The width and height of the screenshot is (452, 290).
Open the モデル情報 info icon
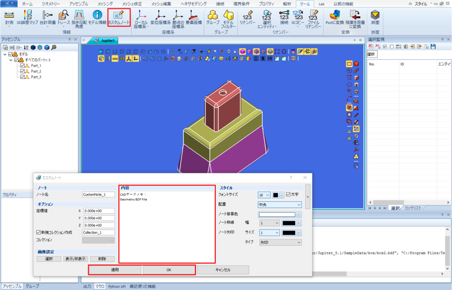(x=97, y=17)
